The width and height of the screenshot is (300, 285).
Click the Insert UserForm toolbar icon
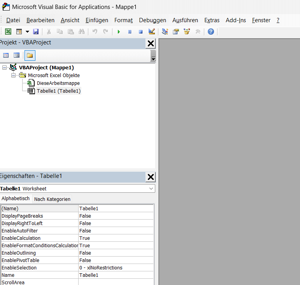[19, 32]
